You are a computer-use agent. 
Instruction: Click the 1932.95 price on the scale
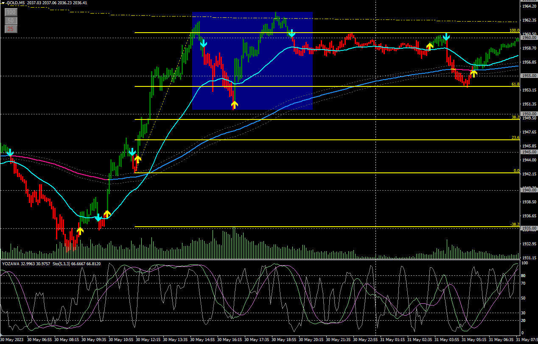tap(529, 244)
